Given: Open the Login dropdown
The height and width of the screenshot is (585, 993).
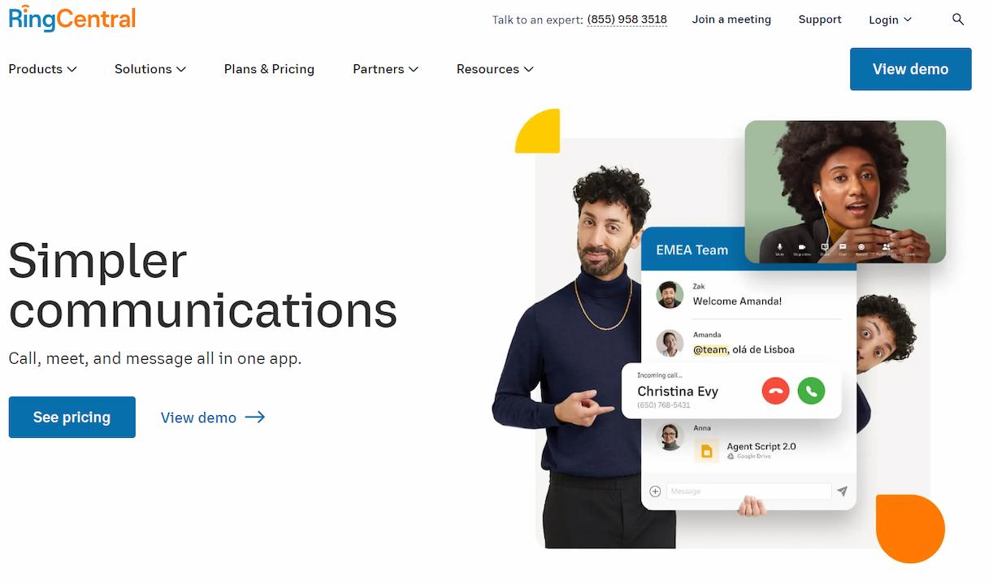Looking at the screenshot, I should point(891,19).
